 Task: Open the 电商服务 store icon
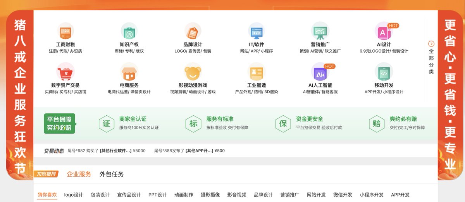point(129,72)
